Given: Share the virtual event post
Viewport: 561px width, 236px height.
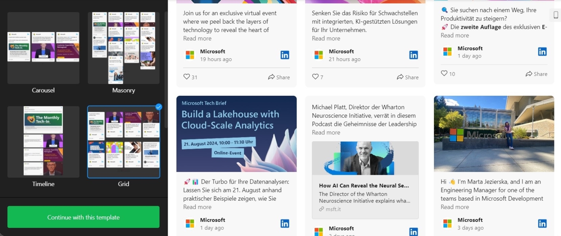Looking at the screenshot, I should click(279, 77).
